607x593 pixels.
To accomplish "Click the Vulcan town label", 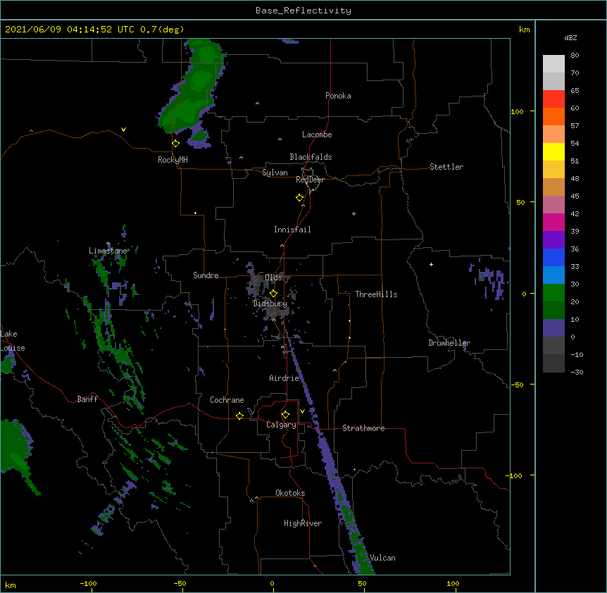I will 382,558.
